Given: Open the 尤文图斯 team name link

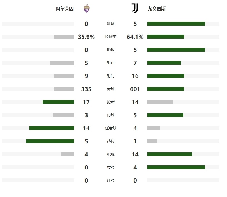Looking at the screenshot, I should pyautogui.click(x=157, y=9).
